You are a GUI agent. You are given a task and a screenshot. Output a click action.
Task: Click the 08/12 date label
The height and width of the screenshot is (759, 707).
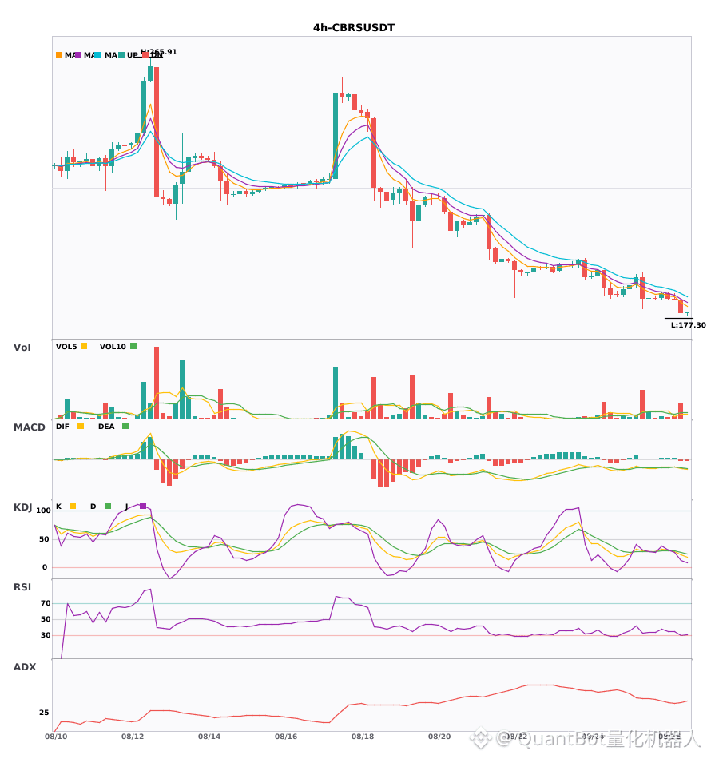[133, 737]
